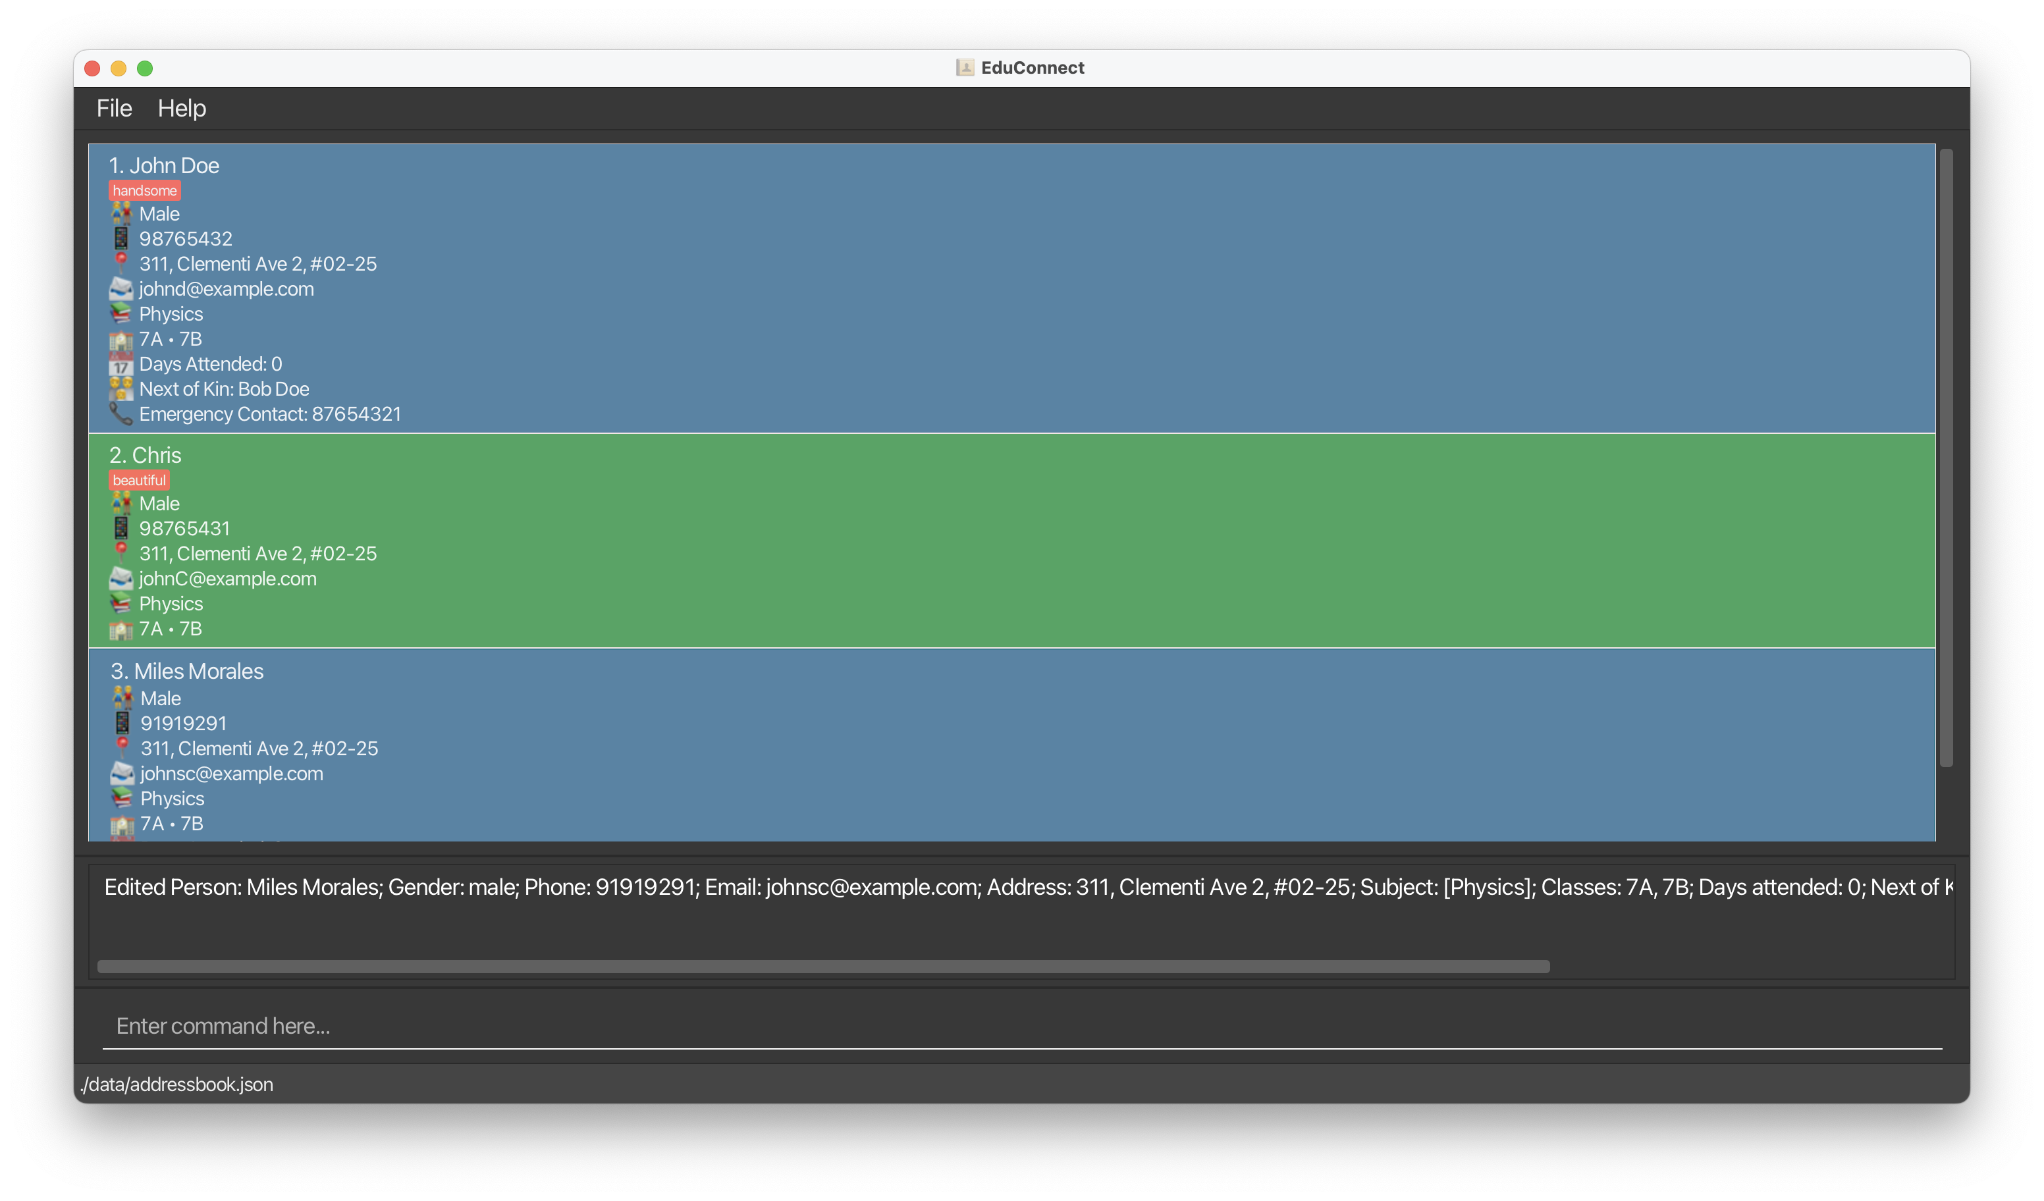Select the 'beautiful' tag on Chris
Image resolution: width=2044 pixels, height=1201 pixels.
(139, 480)
